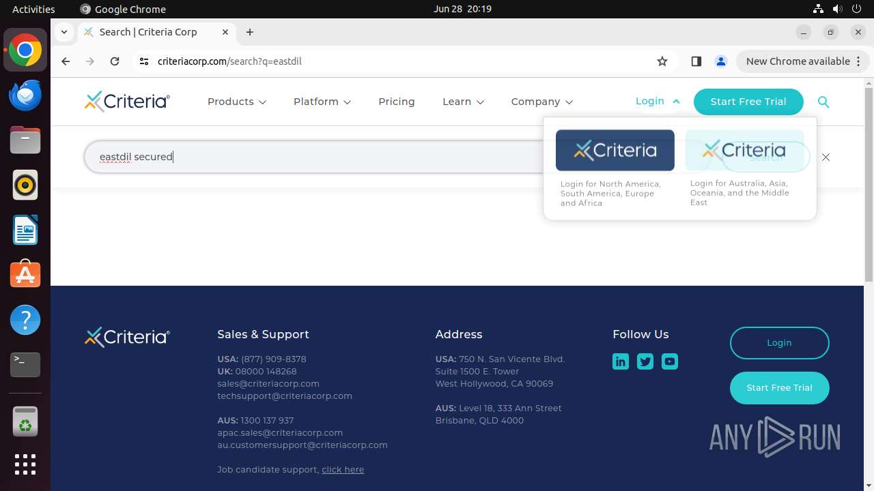
Task: Click the UK phone number 08000 148268
Action: [x=266, y=371]
